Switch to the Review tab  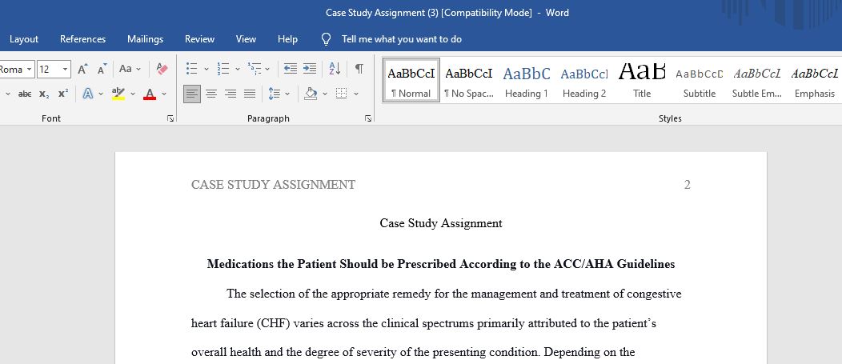click(200, 39)
